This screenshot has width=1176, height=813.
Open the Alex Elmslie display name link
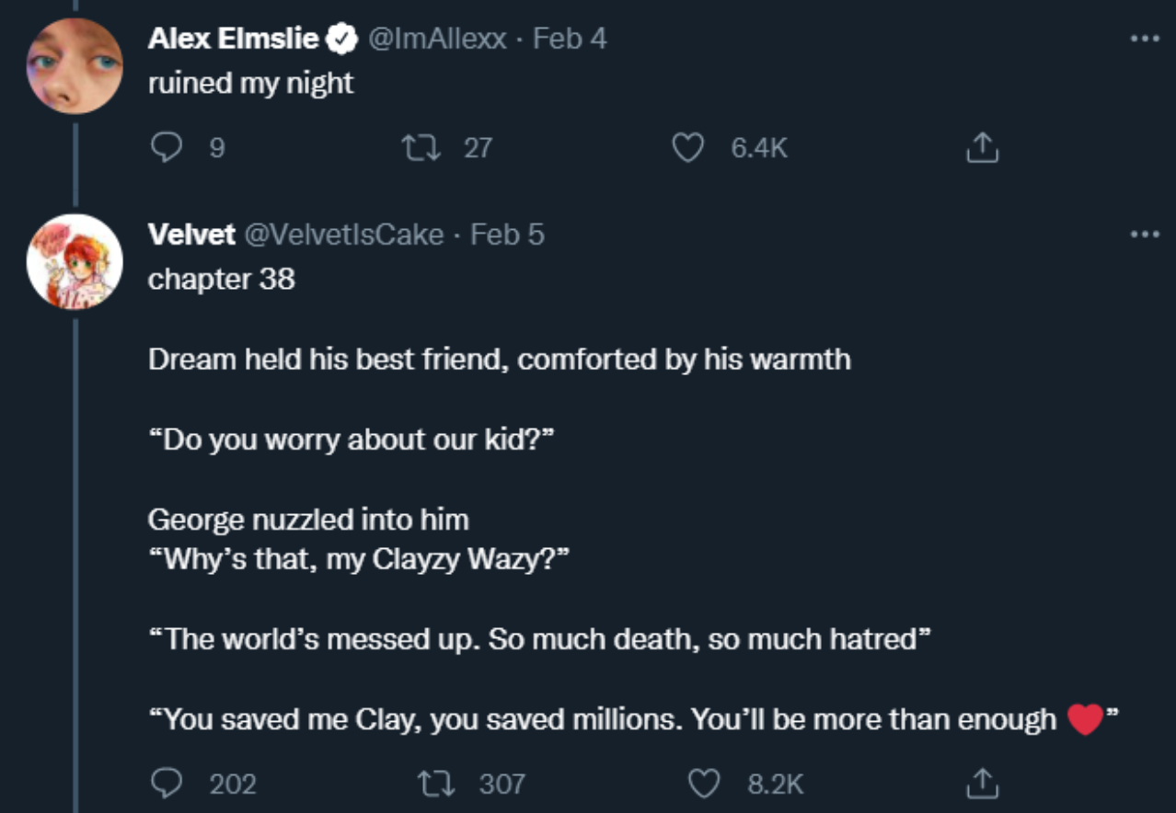[233, 39]
